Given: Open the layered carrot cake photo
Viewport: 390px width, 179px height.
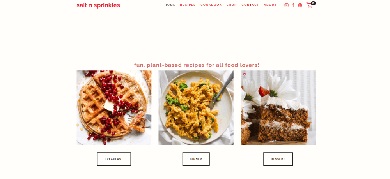Looking at the screenshot, I should (x=278, y=108).
